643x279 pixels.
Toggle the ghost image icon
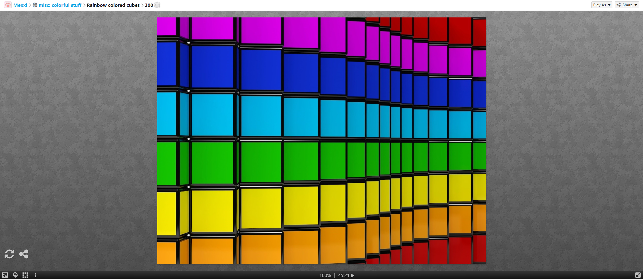pyautogui.click(x=15, y=275)
